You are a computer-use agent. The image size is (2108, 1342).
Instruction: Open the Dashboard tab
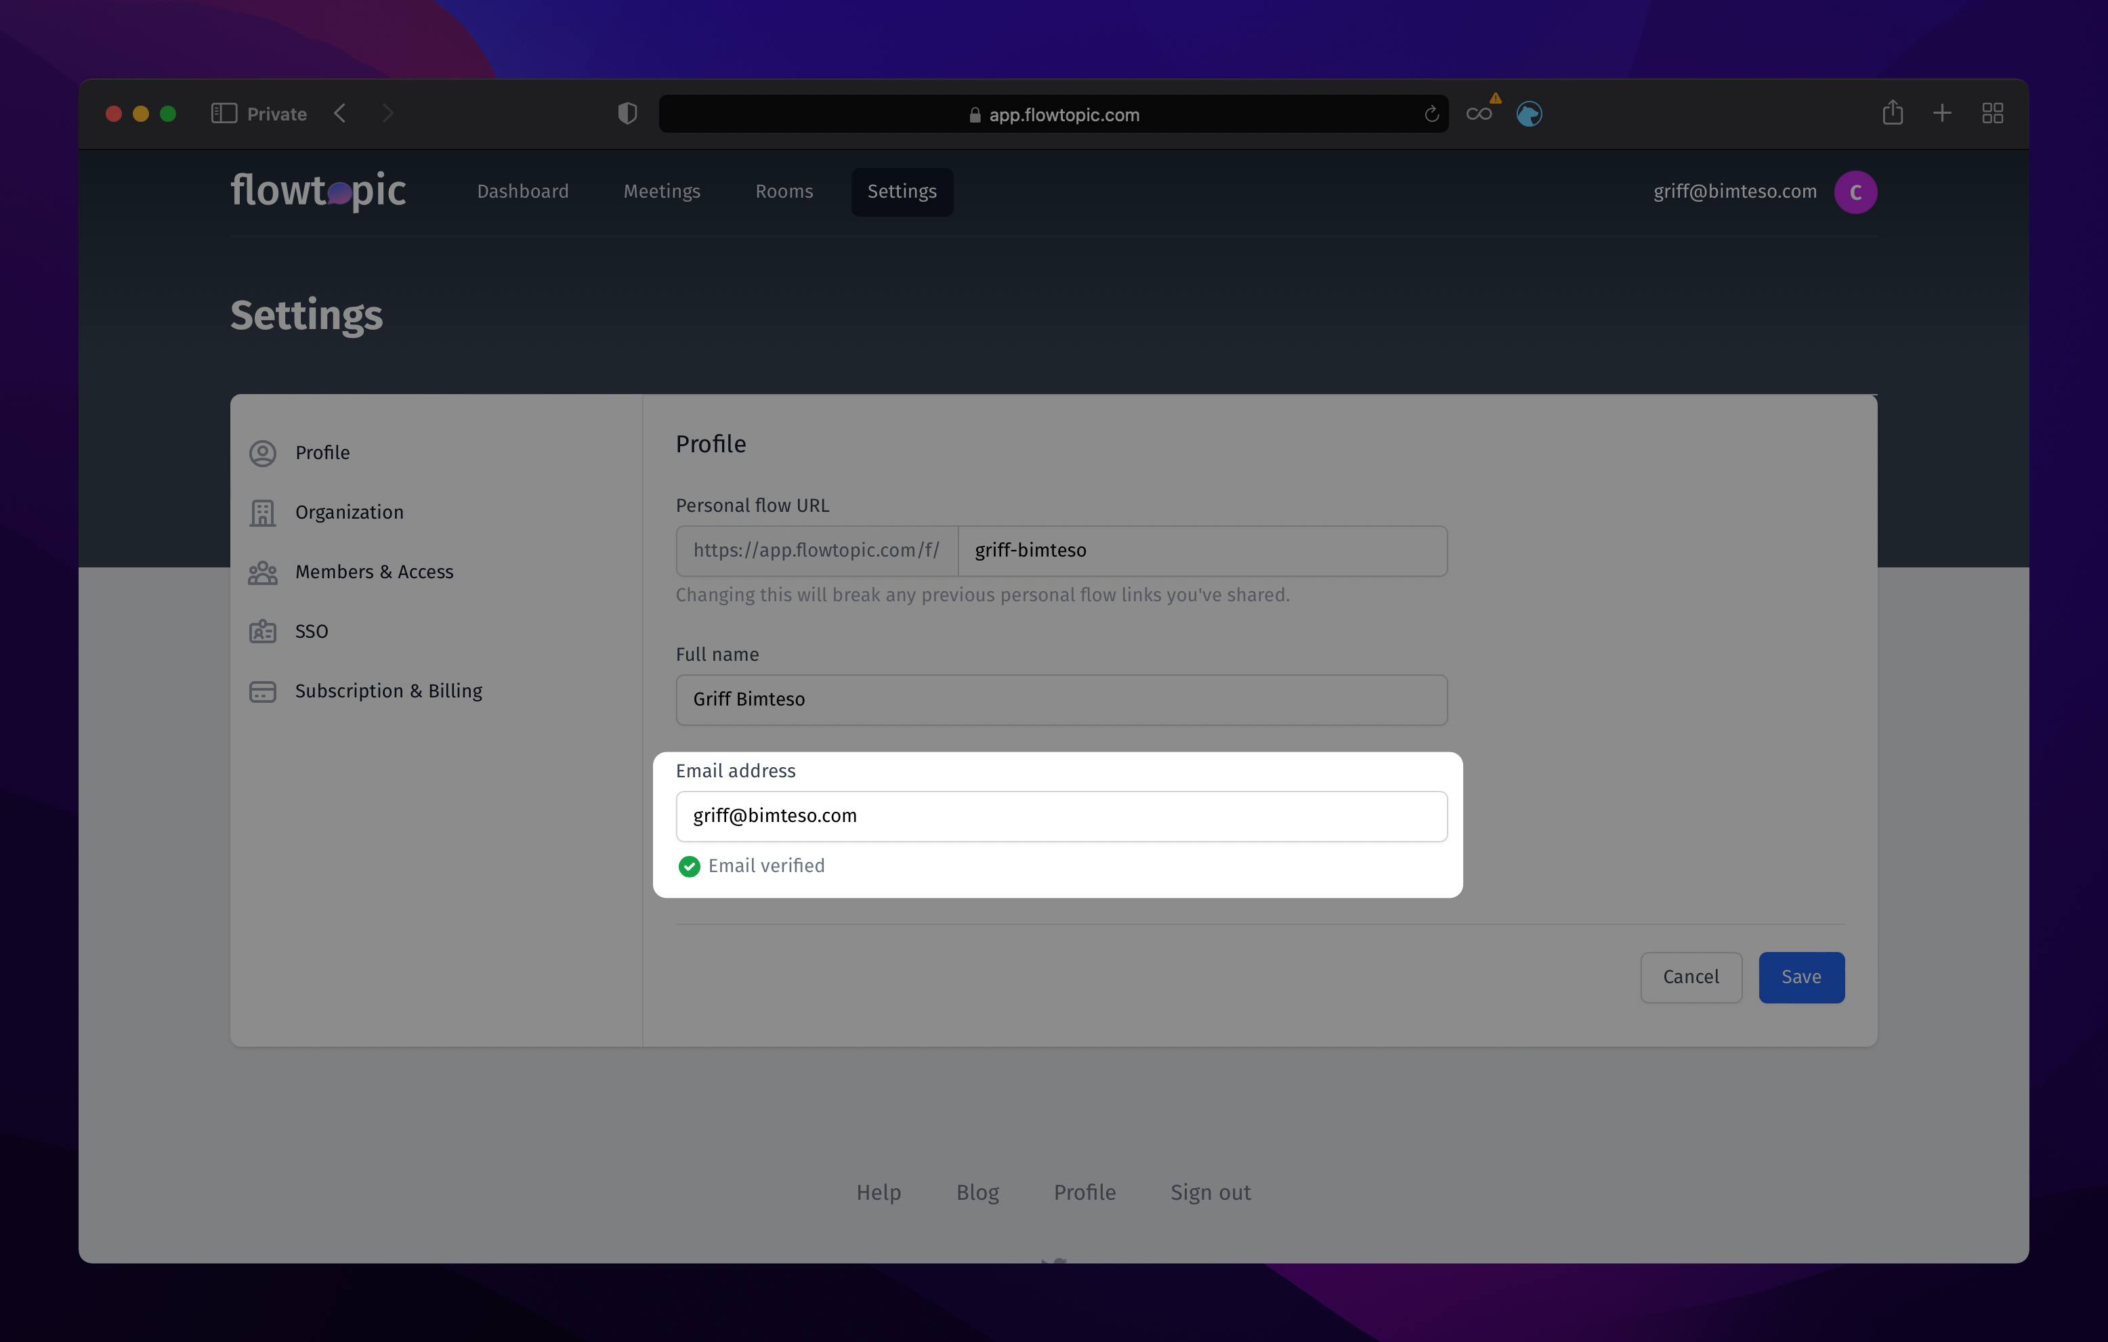523,192
